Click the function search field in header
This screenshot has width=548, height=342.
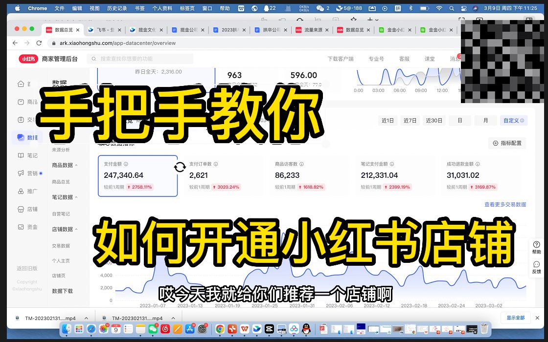pyautogui.click(x=140, y=59)
